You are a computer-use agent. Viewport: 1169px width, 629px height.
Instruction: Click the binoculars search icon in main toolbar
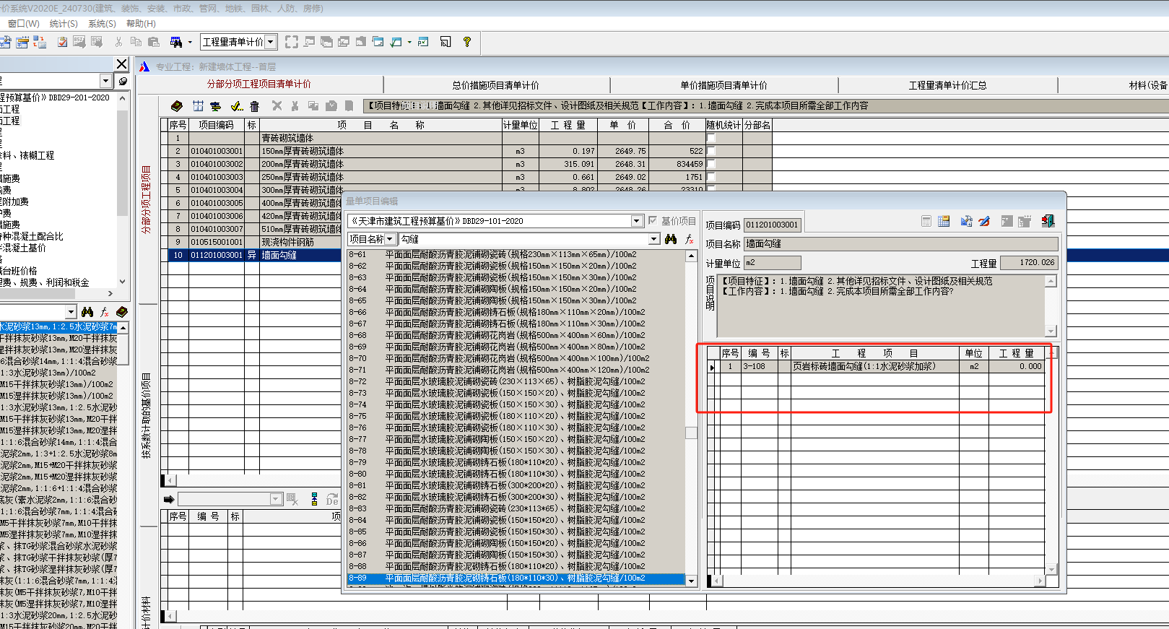pyautogui.click(x=175, y=42)
